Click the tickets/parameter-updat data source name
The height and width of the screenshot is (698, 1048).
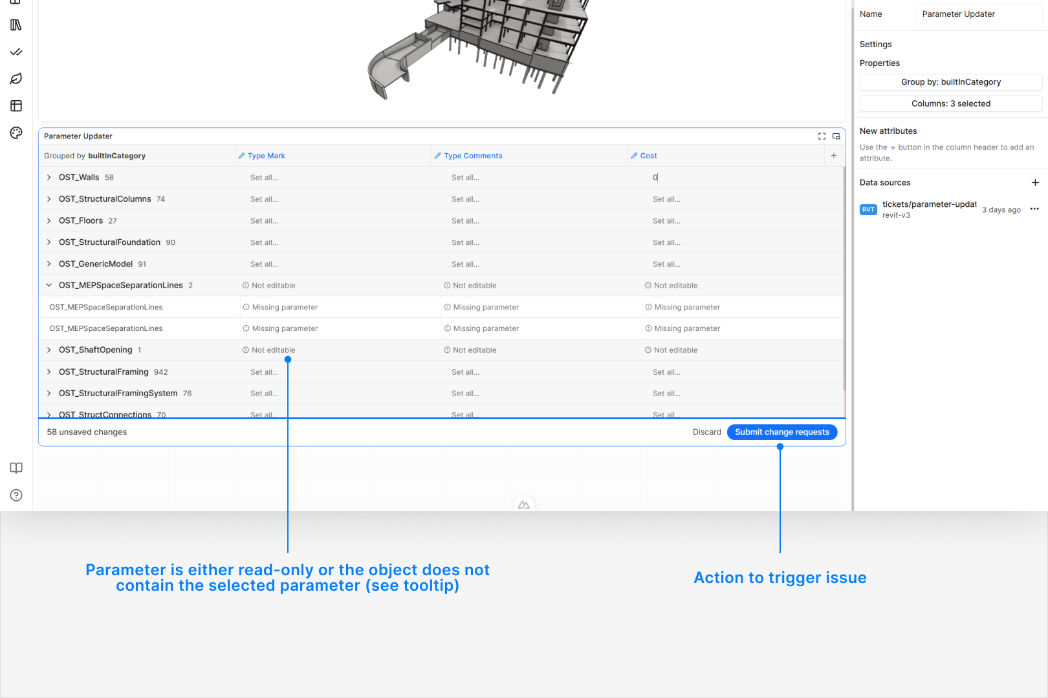930,204
